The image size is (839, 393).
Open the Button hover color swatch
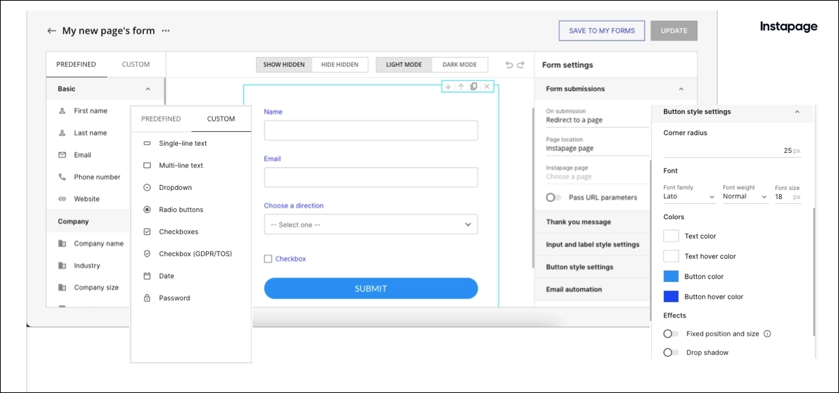tap(671, 297)
